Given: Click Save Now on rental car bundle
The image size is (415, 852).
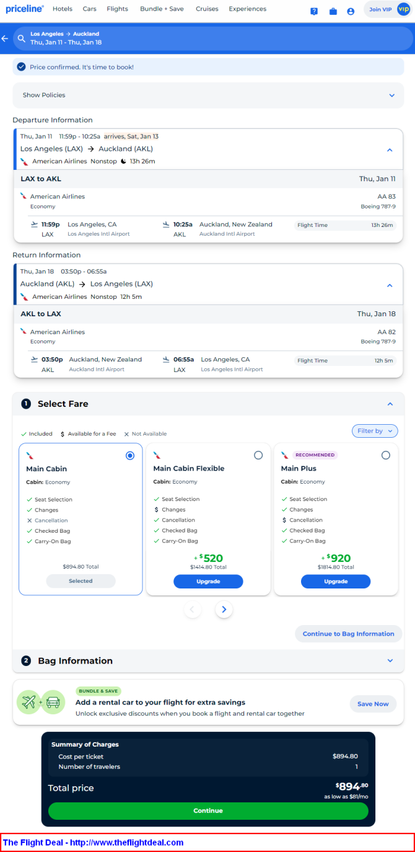Looking at the screenshot, I should tap(373, 704).
